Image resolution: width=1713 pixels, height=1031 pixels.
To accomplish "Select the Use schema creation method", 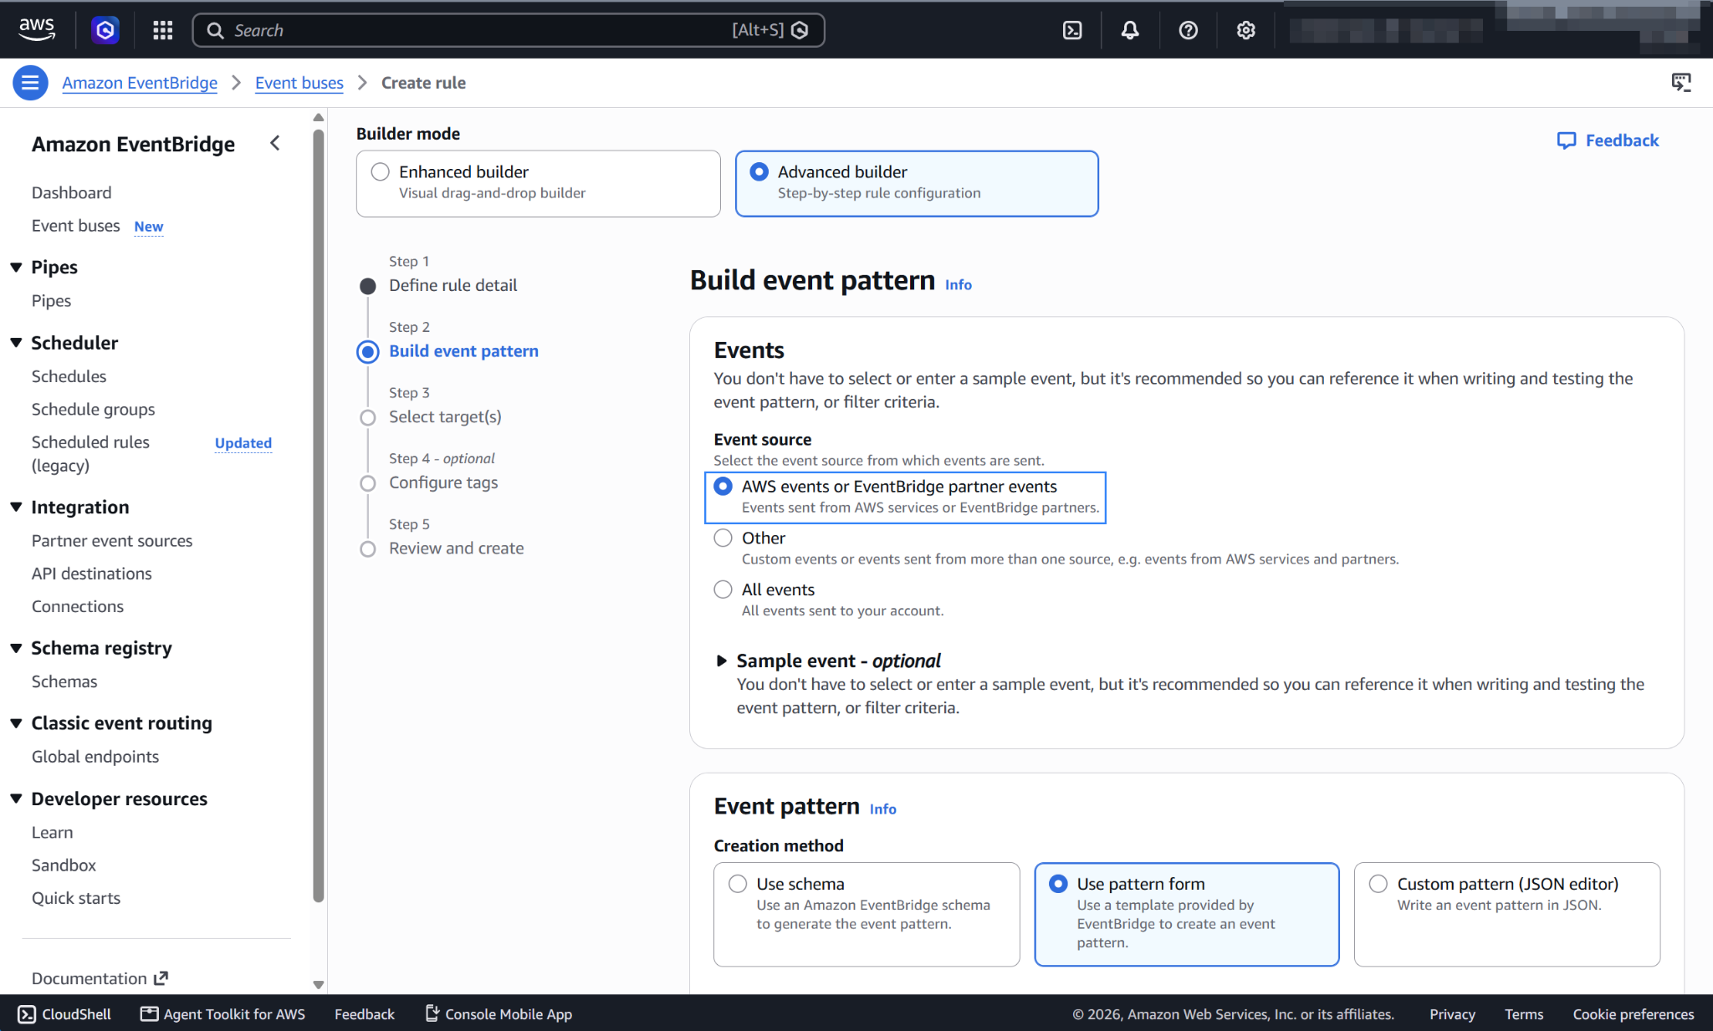I will [867, 914].
